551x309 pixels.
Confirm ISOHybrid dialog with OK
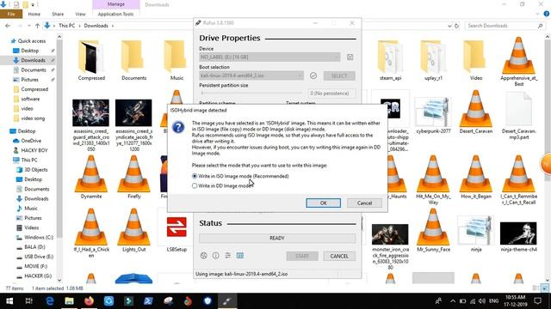[x=323, y=203]
